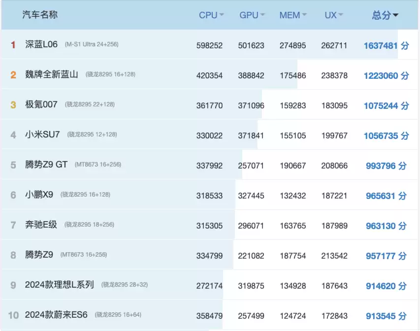The height and width of the screenshot is (331, 420).
Task: Open the 2024款蔚来ES6 entry
Action: pyautogui.click(x=56, y=315)
